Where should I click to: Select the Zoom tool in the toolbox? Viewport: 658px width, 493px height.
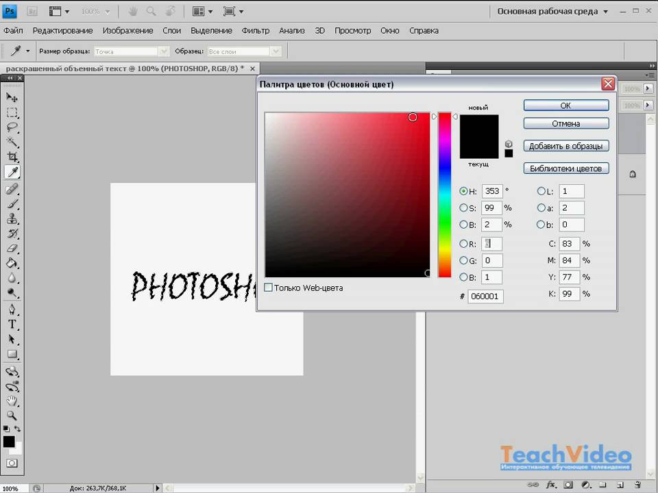point(12,416)
